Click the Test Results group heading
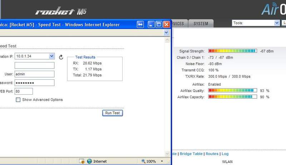The width and height of the screenshot is (286, 165). coord(85,57)
